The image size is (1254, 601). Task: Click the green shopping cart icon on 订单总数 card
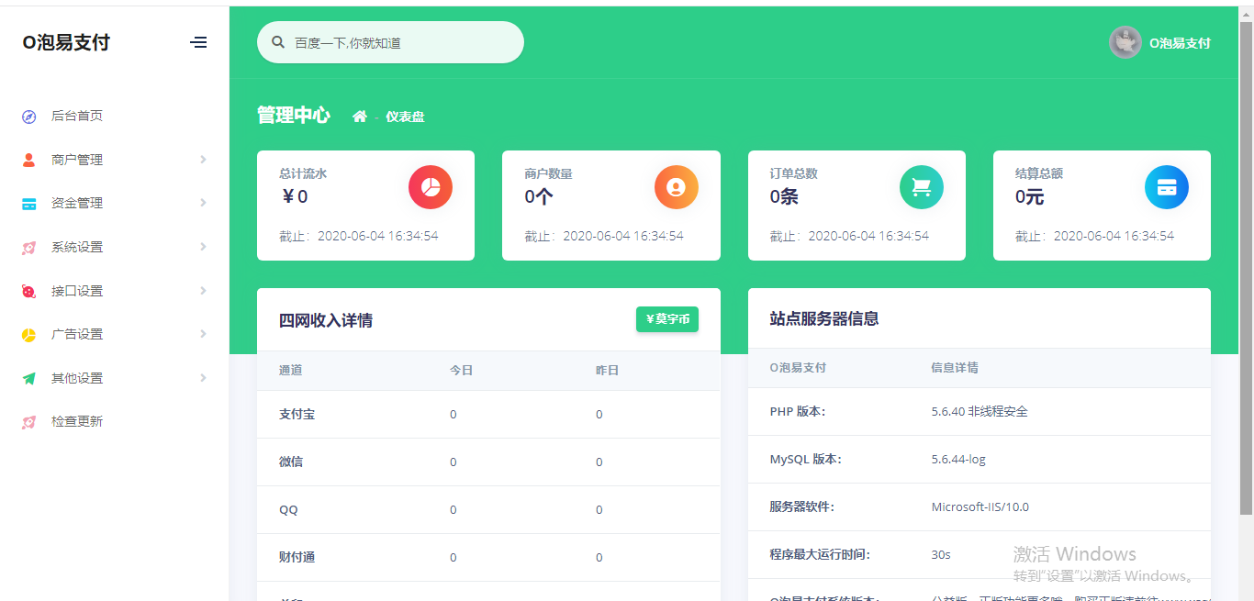(921, 187)
